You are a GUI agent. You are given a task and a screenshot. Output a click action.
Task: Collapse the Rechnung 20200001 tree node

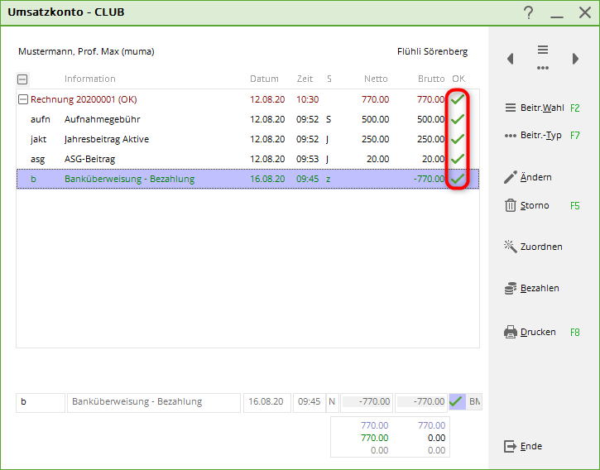coord(22,99)
